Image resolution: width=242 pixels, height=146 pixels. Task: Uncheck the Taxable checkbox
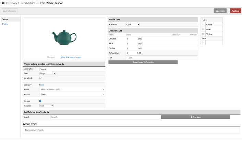(x=40, y=101)
